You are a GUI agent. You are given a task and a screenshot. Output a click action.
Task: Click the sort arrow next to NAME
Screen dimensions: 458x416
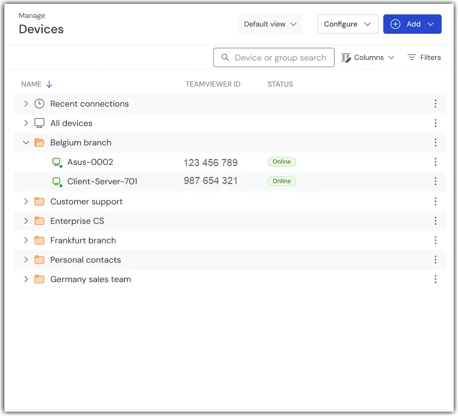pos(49,84)
